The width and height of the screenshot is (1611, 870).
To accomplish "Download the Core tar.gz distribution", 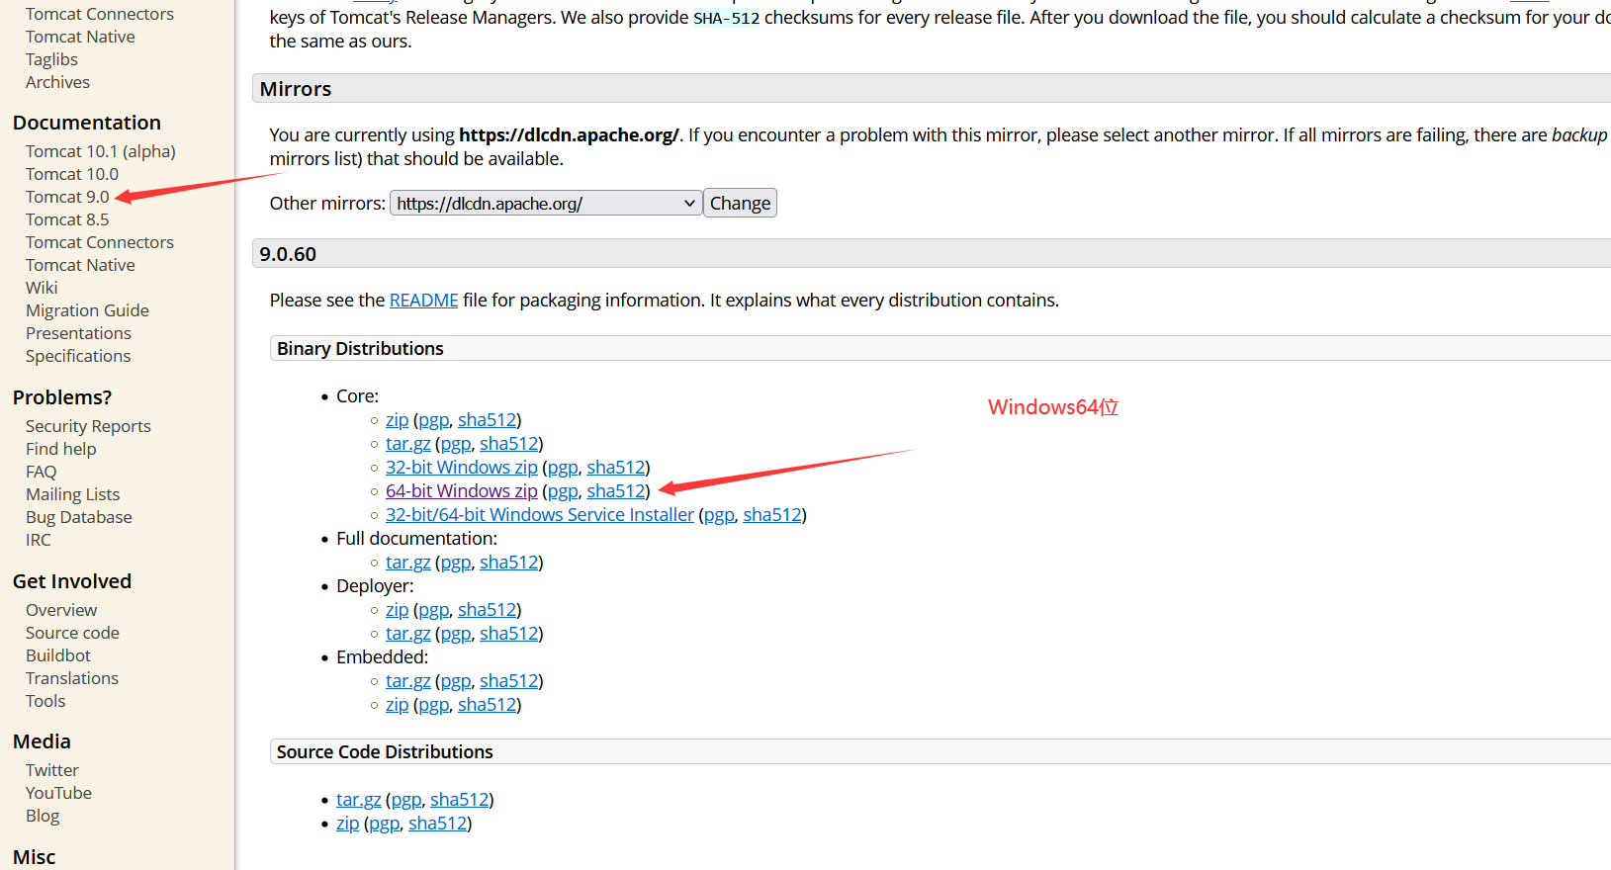I will (407, 444).
